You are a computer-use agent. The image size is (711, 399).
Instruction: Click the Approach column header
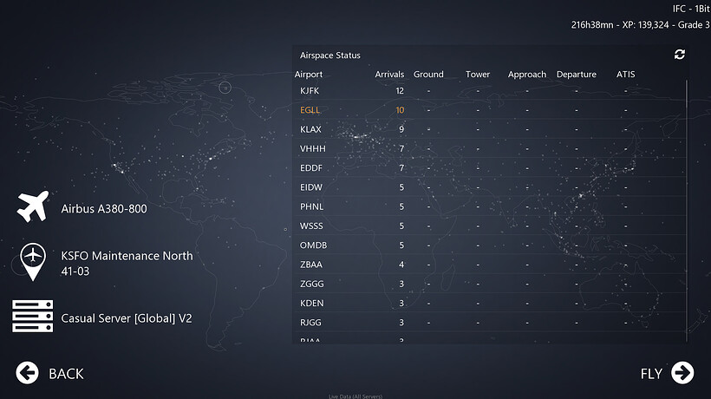pyautogui.click(x=527, y=75)
